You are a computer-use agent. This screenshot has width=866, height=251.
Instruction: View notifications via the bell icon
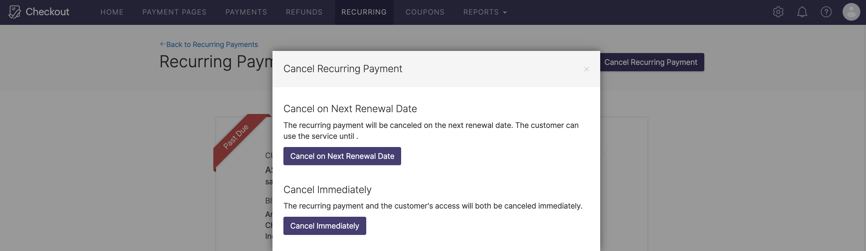(802, 12)
